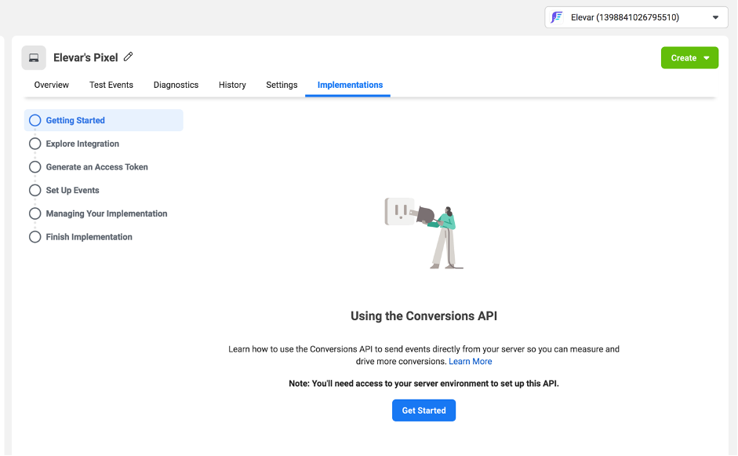Follow the Learn More link
Screen dimensions: 738x456
point(471,362)
